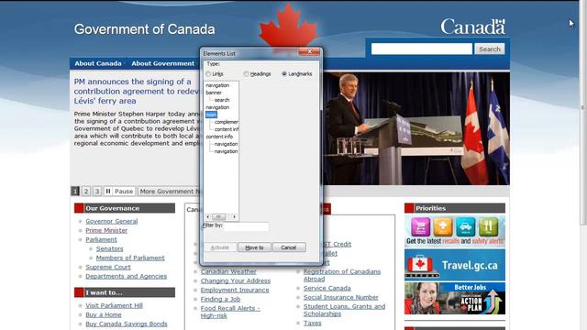Click the site search text box
The width and height of the screenshot is (587, 330).
click(422, 49)
